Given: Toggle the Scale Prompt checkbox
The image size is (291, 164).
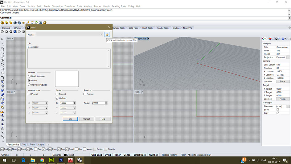Looking at the screenshot, I should click(57, 94).
